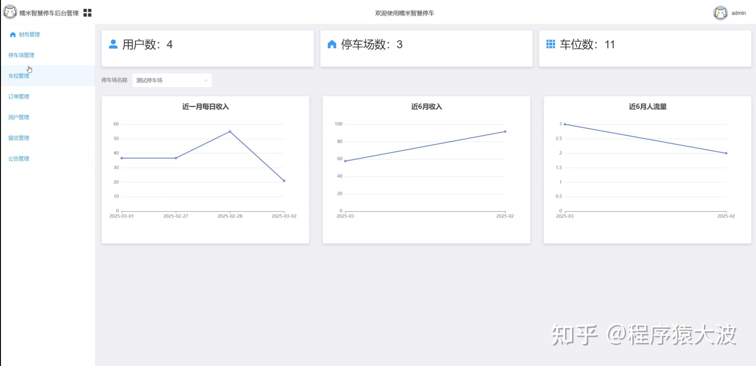756x366 pixels.
Task: Select 停车场管理 in the sidebar
Action: [21, 55]
